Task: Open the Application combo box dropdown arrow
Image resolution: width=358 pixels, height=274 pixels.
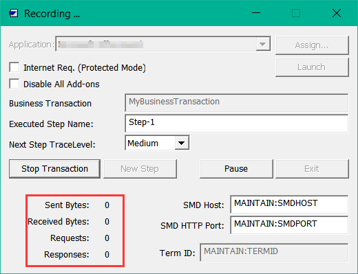Action: (x=263, y=44)
